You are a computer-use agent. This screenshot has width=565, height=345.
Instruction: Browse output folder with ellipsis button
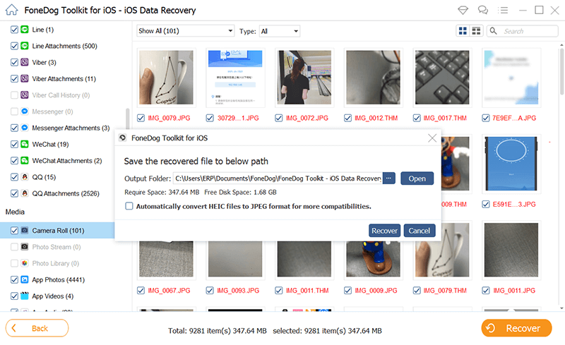pos(389,178)
